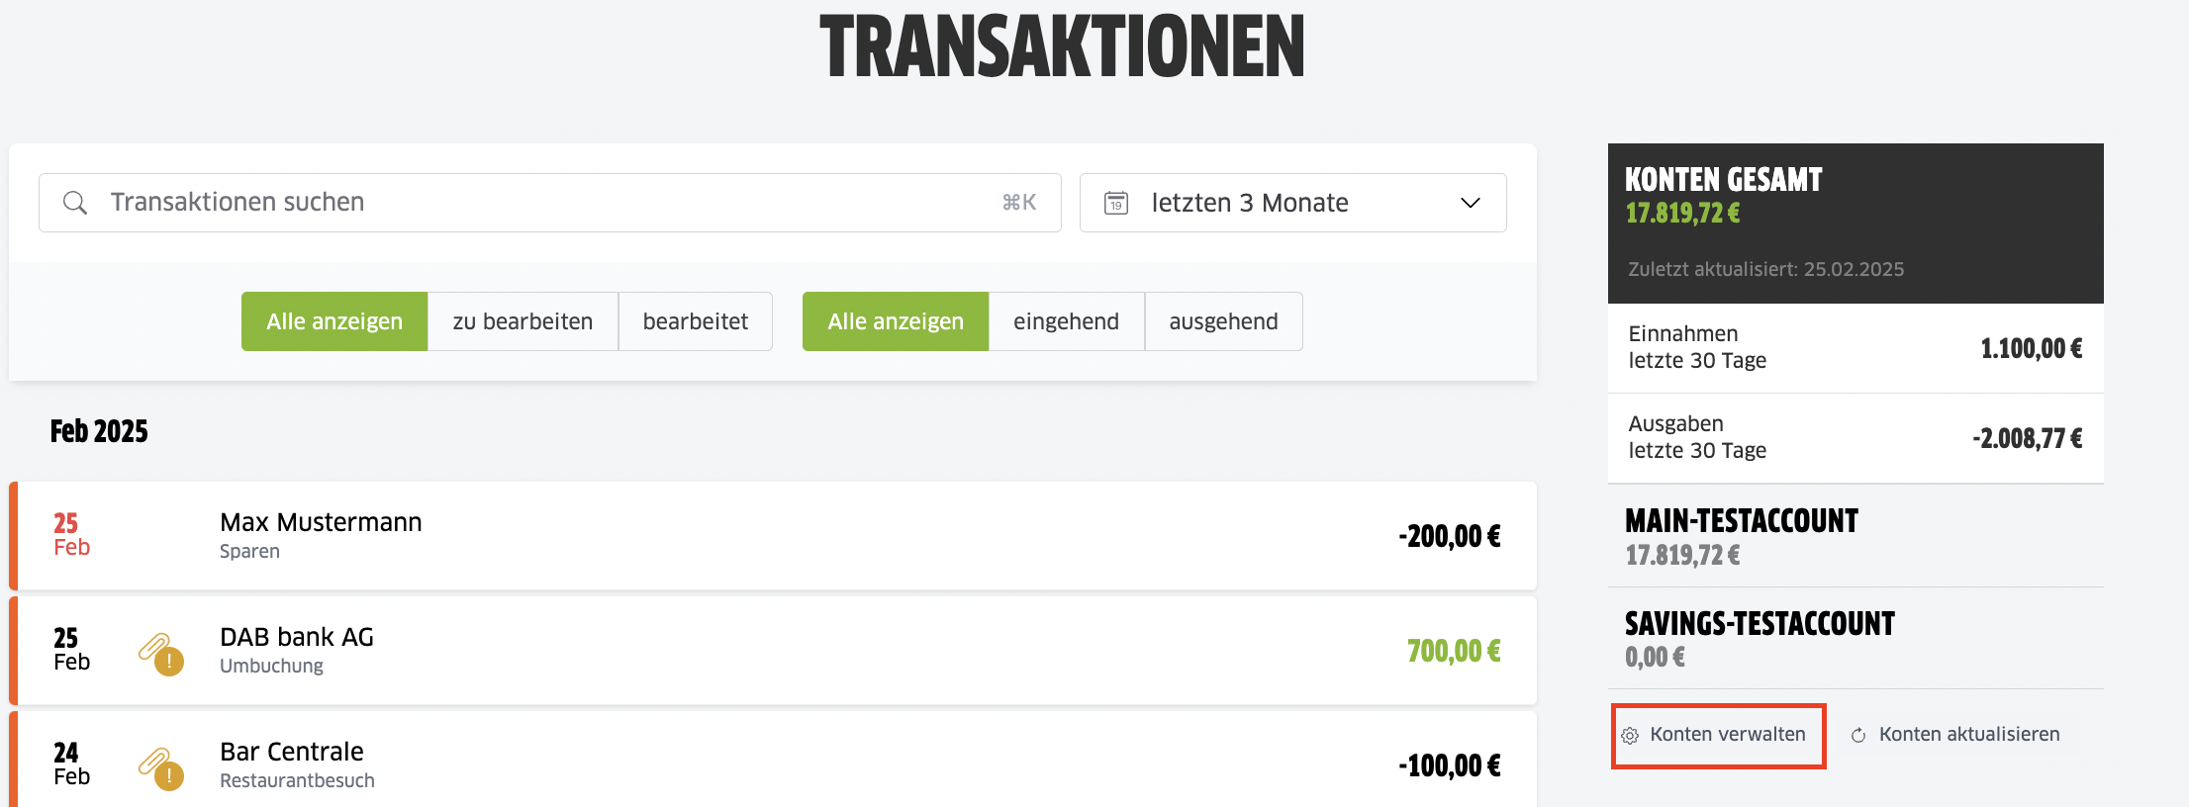Open the SAVINGS-TESTACCOUNT account entry
2189x807 pixels.
(1856, 639)
